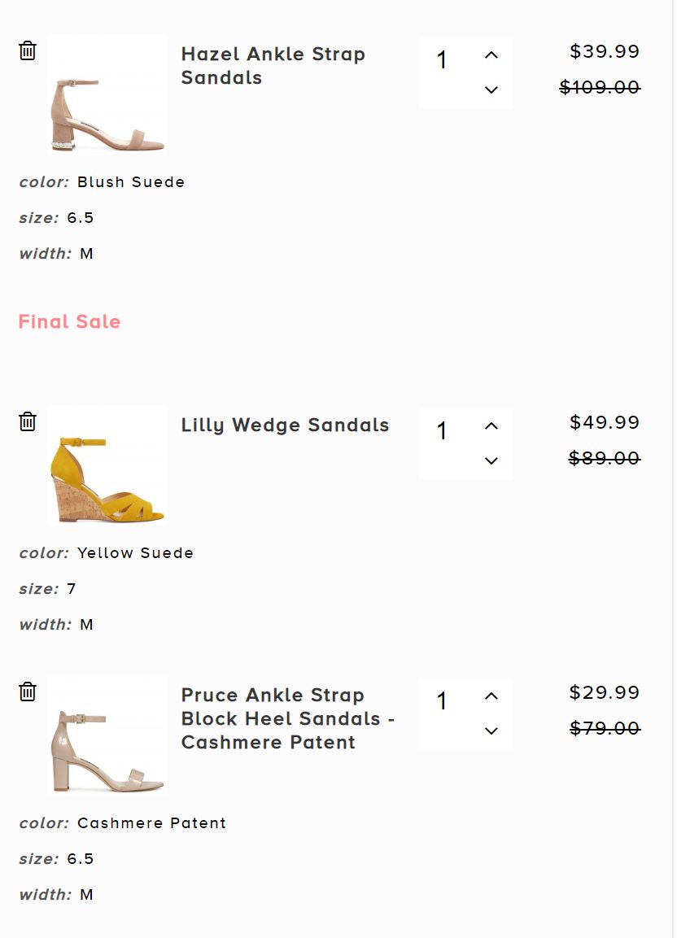Click quantity field for Hazel sandals
Viewport: 677px width, 938px height.
443,61
